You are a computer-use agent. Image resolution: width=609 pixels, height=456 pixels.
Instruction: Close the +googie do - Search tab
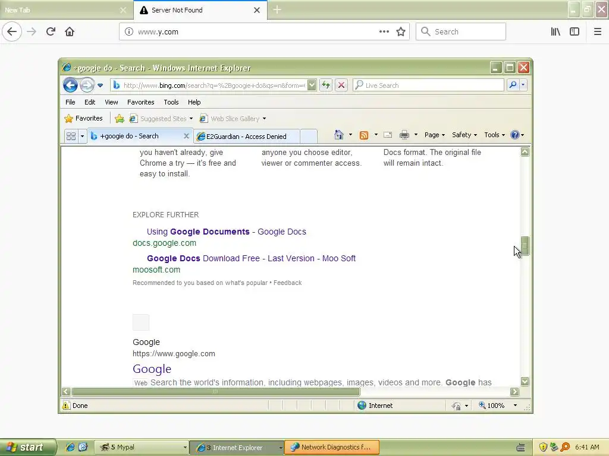186,136
